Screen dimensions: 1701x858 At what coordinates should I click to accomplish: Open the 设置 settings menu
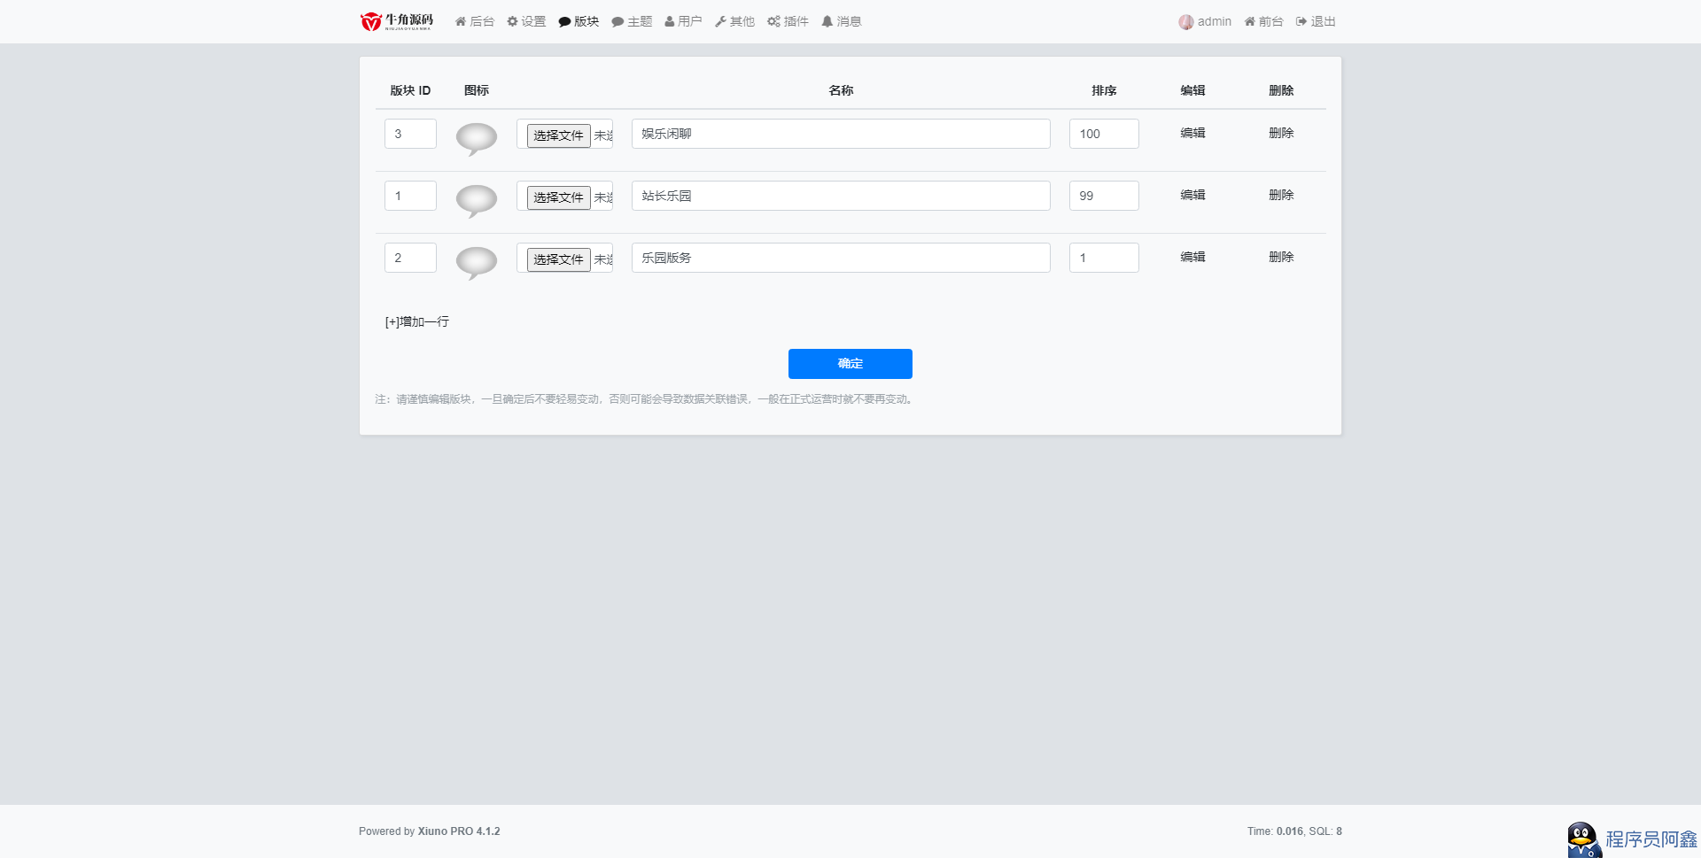pos(526,21)
